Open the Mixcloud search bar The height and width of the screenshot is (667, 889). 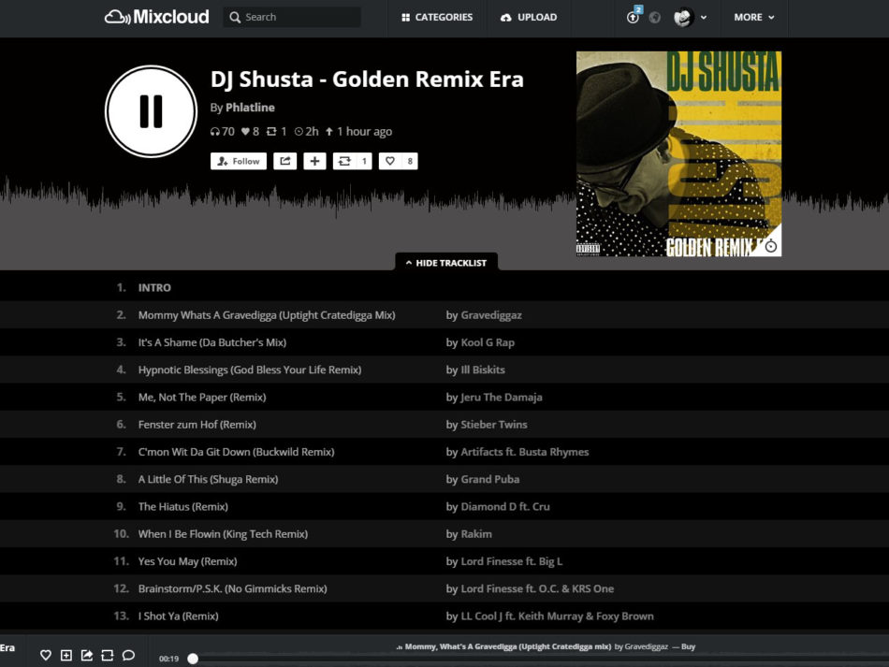290,17
